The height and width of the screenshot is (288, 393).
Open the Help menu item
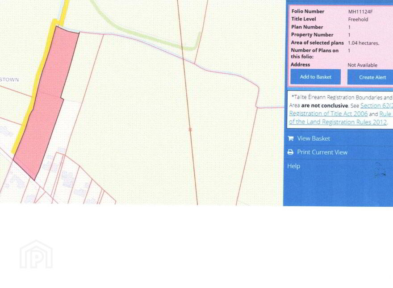tap(293, 166)
